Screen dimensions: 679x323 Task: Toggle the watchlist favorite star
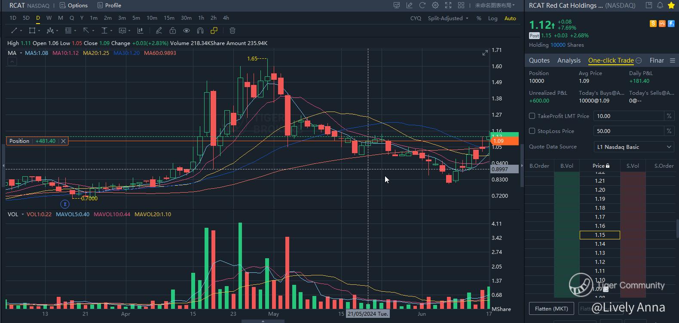tap(671, 5)
